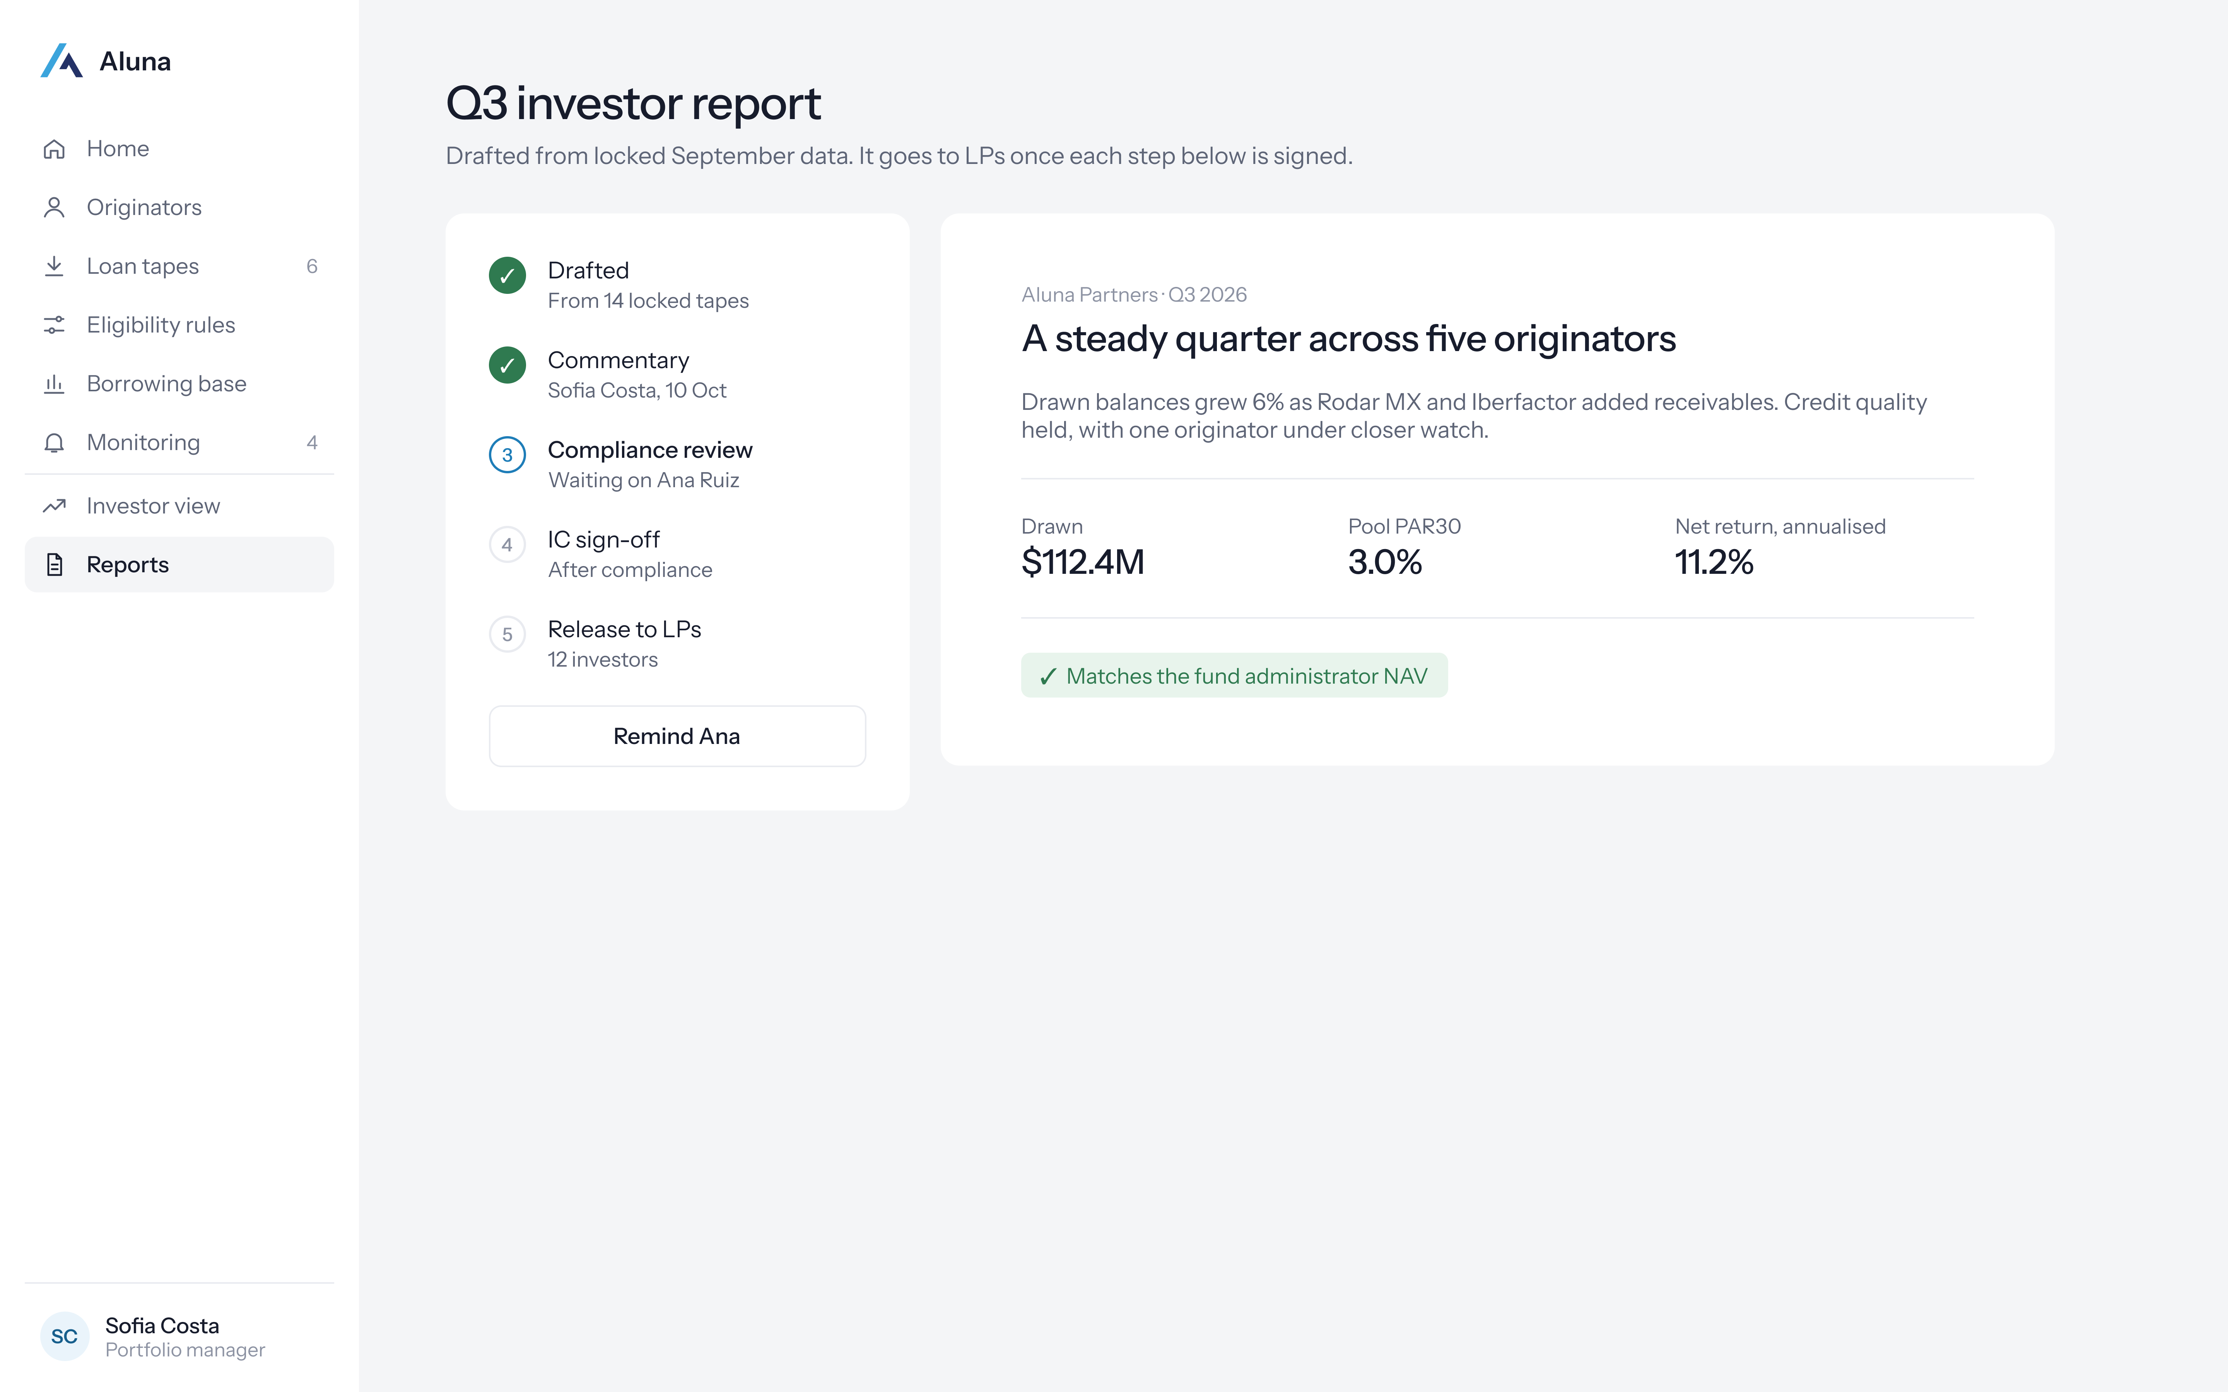
Task: Click the checkmark in the NAV match badge
Action: pyautogui.click(x=1048, y=677)
